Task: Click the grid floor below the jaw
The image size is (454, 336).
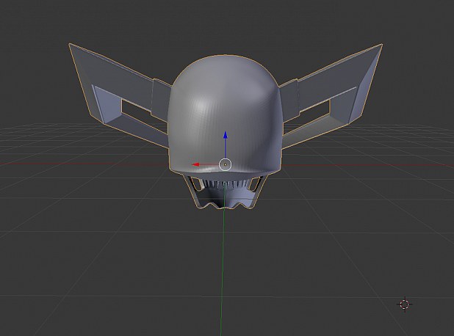Action: tap(261, 260)
